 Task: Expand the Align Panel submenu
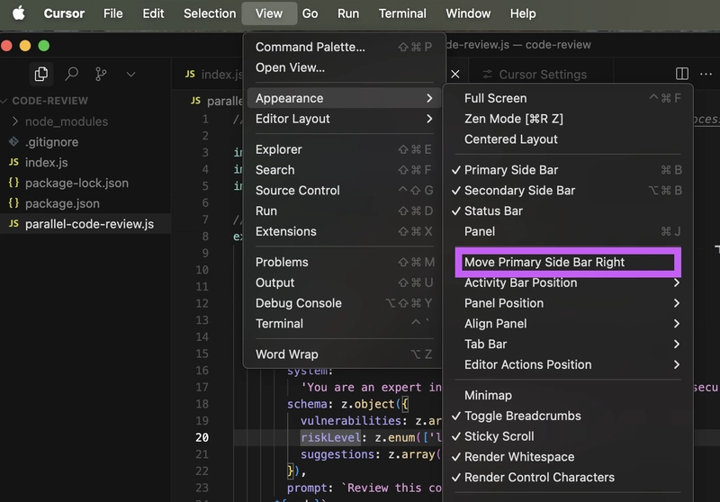click(x=568, y=324)
